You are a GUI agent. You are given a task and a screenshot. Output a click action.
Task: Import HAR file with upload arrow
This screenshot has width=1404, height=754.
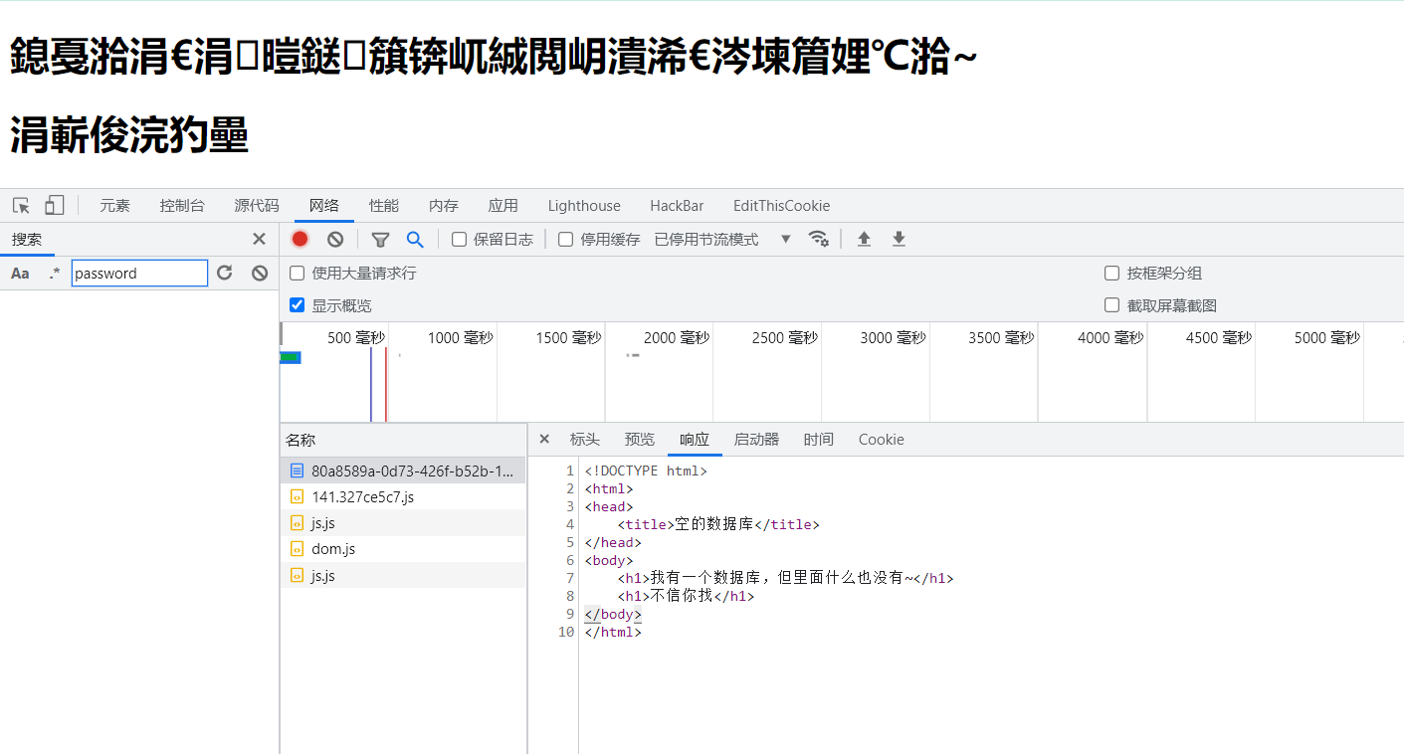pyautogui.click(x=864, y=239)
